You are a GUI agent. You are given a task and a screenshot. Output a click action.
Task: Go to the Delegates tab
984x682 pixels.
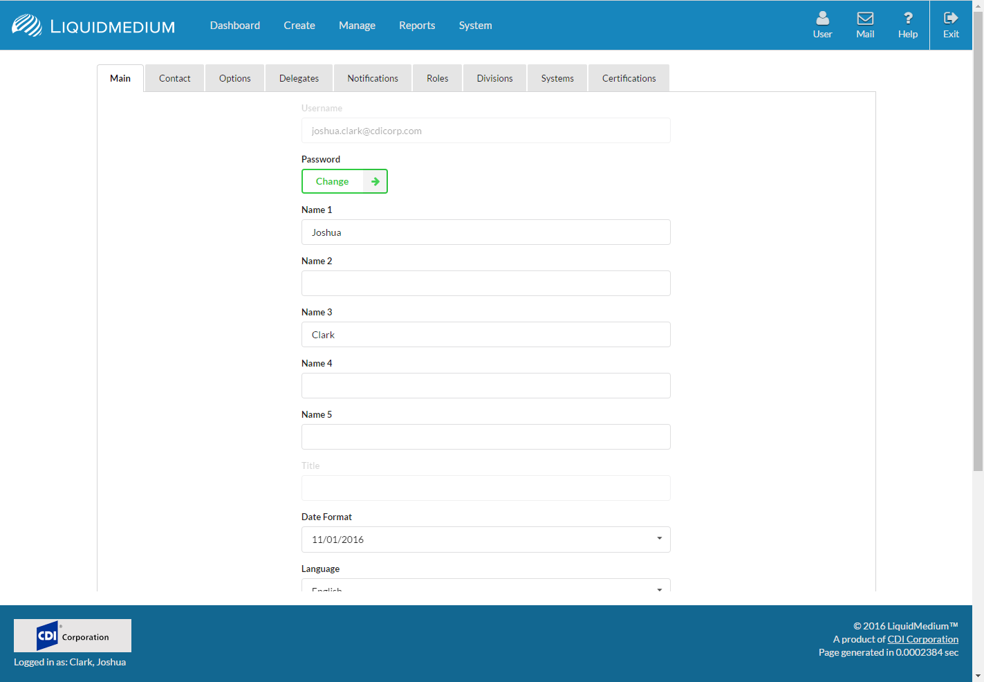[x=299, y=78]
